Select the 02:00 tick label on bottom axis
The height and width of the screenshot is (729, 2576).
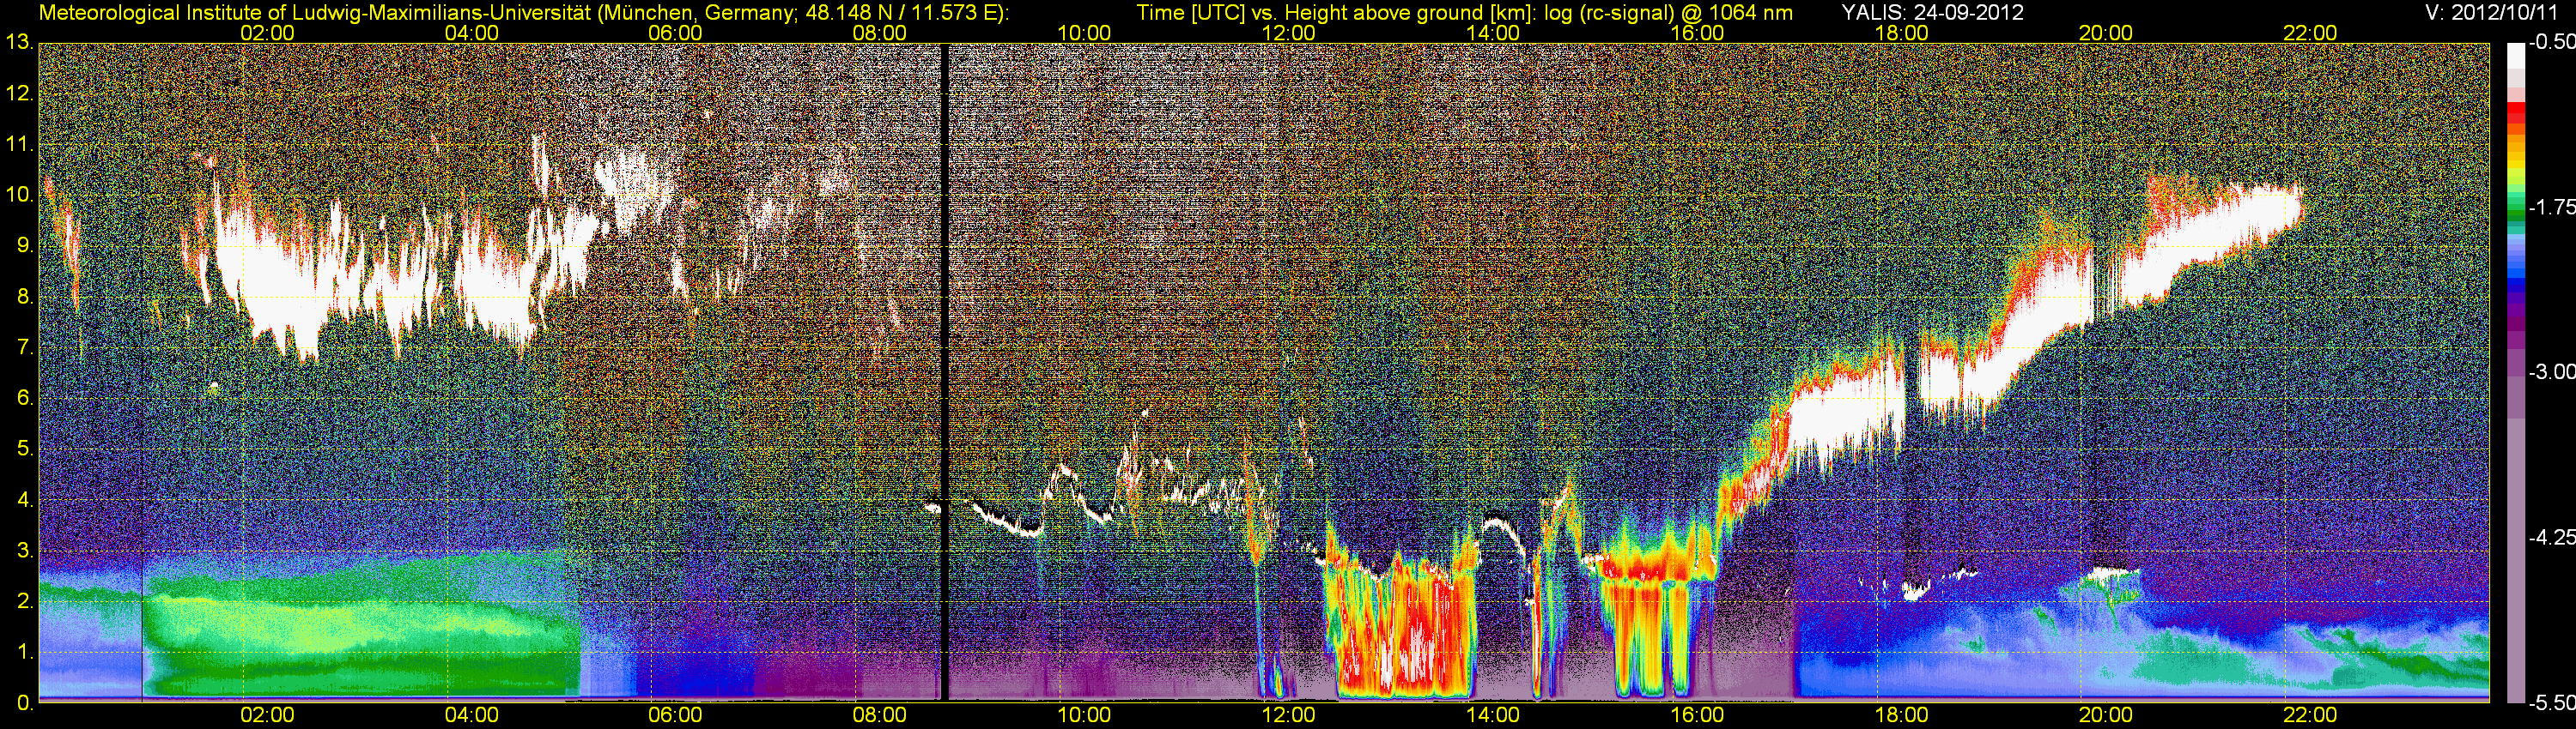coord(267,715)
